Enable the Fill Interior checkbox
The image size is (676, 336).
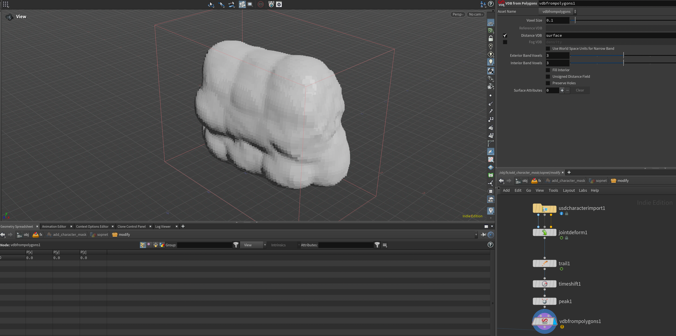[548, 70]
